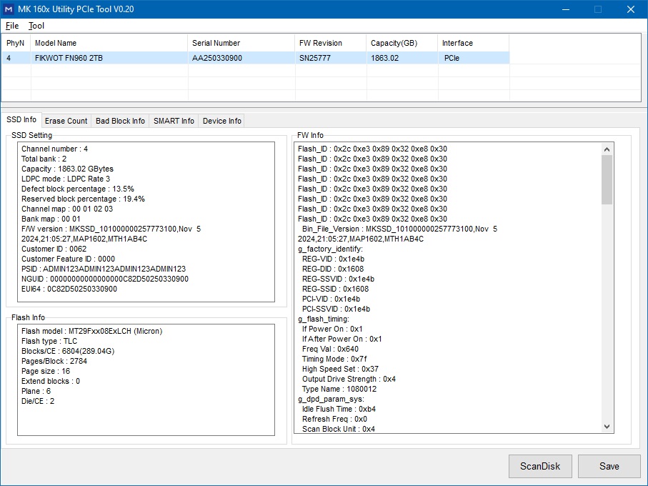Image resolution: width=648 pixels, height=486 pixels.
Task: Click the Interface column header
Action: (473, 43)
